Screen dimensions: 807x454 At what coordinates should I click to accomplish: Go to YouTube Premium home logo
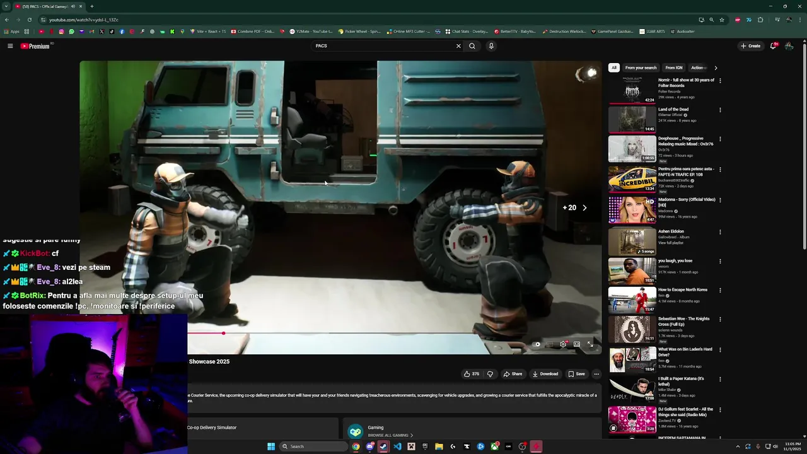tap(35, 46)
